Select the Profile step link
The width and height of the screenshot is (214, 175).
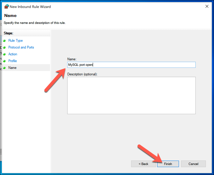pos(13,61)
